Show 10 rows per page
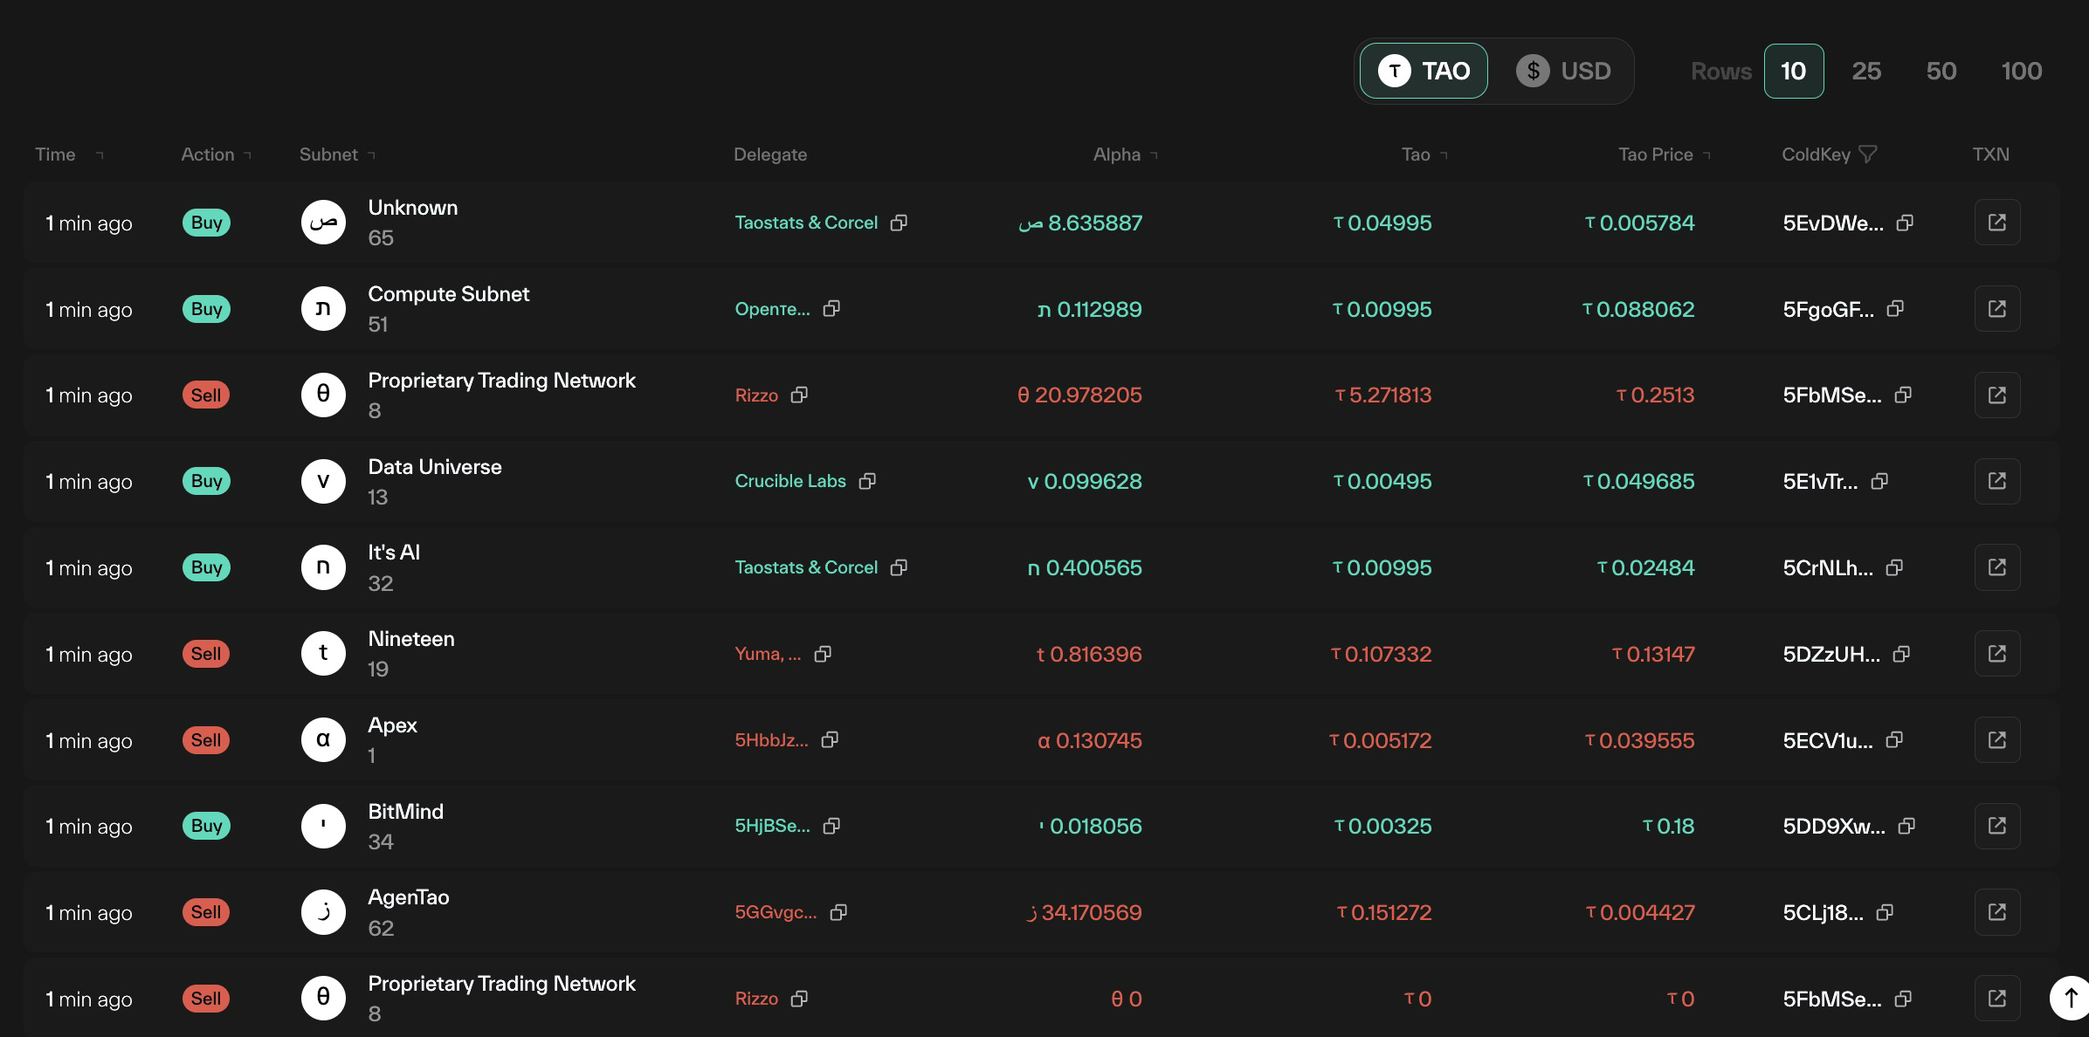The width and height of the screenshot is (2089, 1037). click(x=1793, y=71)
